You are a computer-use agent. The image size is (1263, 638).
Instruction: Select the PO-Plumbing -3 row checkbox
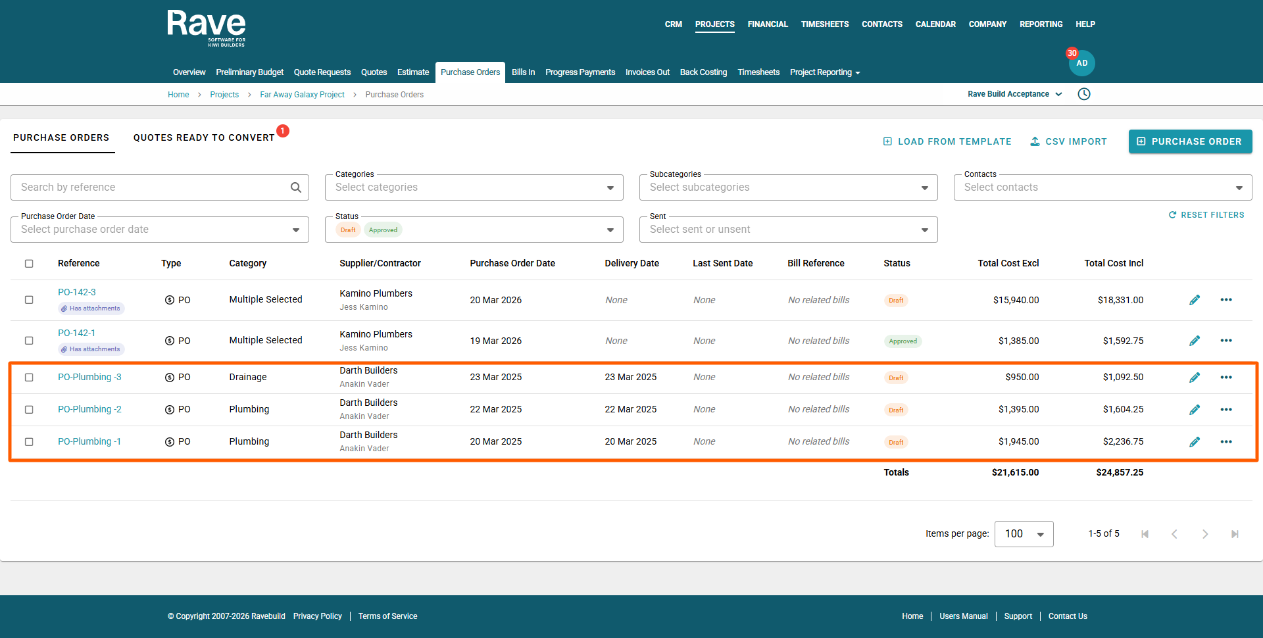tap(29, 378)
